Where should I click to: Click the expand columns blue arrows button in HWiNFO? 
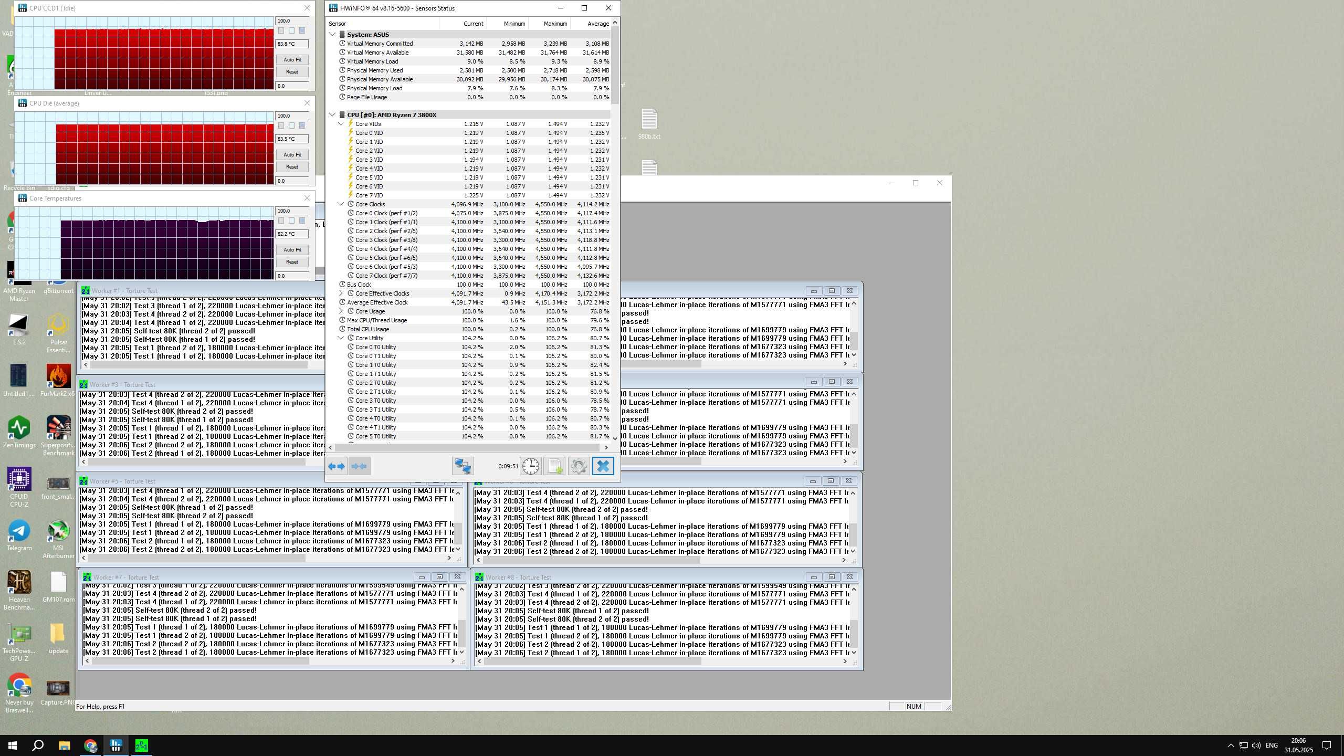tap(337, 466)
